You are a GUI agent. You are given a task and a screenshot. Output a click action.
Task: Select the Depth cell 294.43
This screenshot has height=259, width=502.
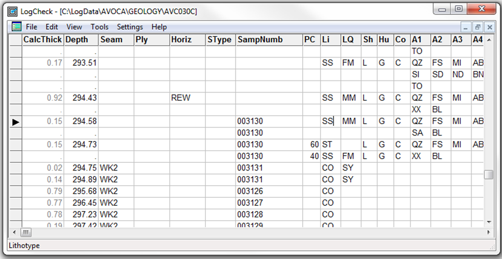[81, 98]
